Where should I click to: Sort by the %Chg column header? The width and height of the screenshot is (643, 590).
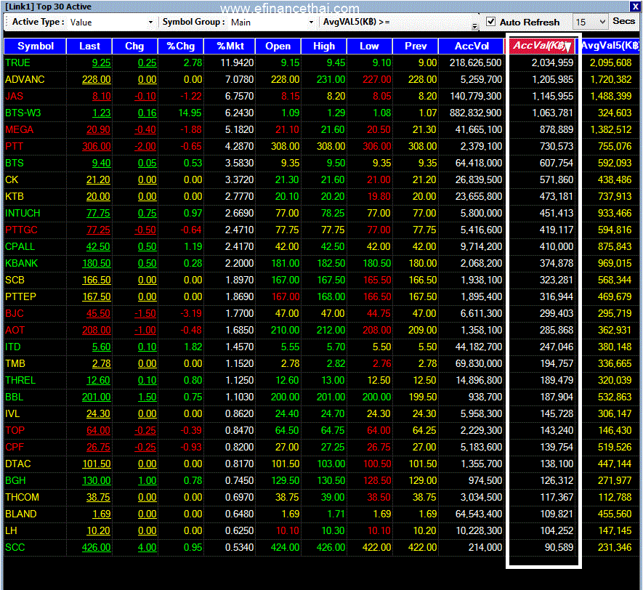[180, 46]
